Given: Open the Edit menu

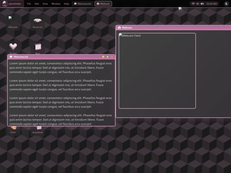Looking at the screenshot, I should point(37,4).
